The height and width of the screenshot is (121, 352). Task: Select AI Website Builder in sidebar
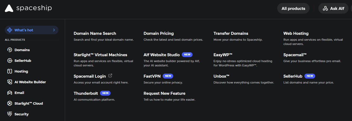[30, 82]
